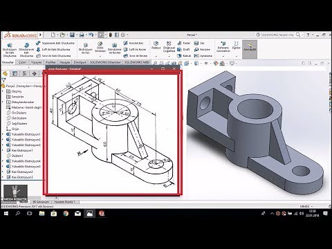The image size is (332, 249).
Task: Open the FeatureManager design tree tab
Action: point(5,73)
